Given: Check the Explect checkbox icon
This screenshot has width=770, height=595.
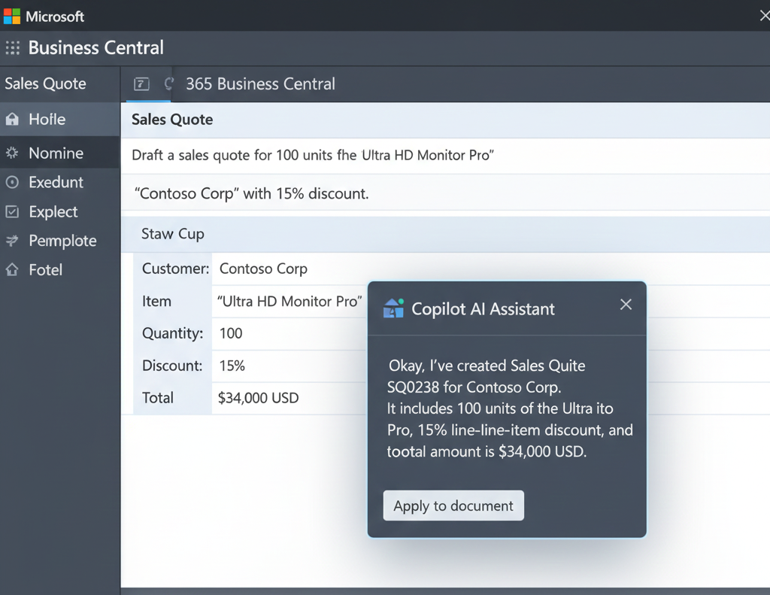Looking at the screenshot, I should click(11, 211).
